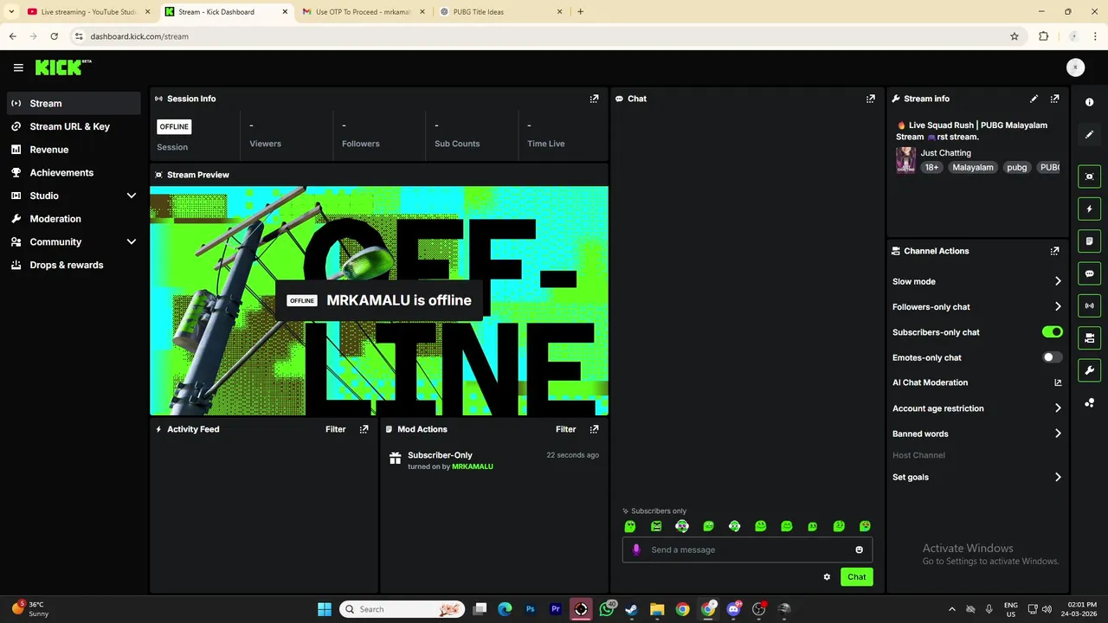Image resolution: width=1108 pixels, height=623 pixels.
Task: Open the emoji picker in message box
Action: pyautogui.click(x=859, y=549)
